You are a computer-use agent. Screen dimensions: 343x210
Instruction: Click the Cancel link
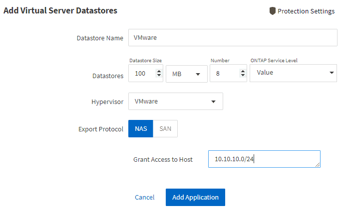[x=144, y=198]
